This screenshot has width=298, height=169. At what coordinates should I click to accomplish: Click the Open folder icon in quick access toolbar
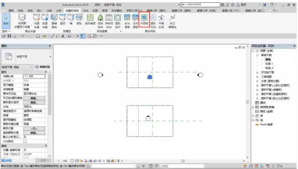[4, 36]
